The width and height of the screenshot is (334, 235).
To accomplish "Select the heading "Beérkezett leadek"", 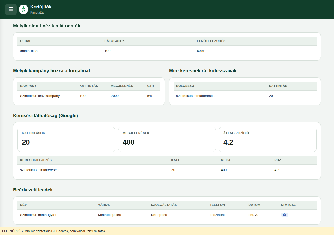I will [x=33, y=190].
